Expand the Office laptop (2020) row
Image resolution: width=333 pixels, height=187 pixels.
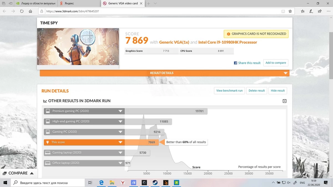tap(84, 163)
